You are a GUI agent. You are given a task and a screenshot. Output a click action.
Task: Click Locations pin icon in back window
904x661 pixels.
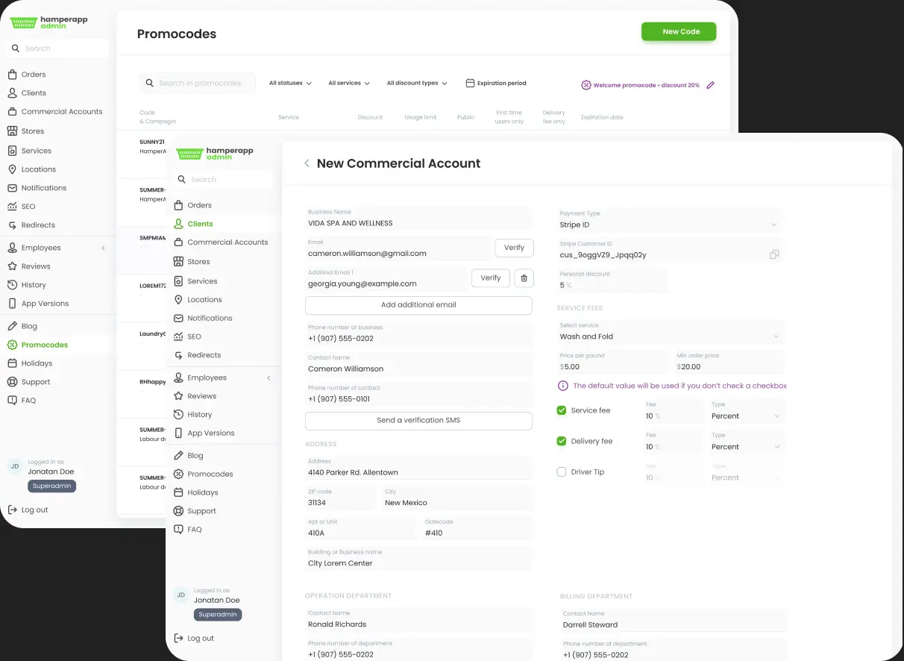click(13, 169)
